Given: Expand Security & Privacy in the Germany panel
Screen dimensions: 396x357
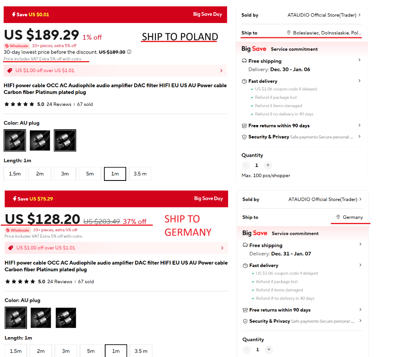Looking at the screenshot, I should coord(302,321).
